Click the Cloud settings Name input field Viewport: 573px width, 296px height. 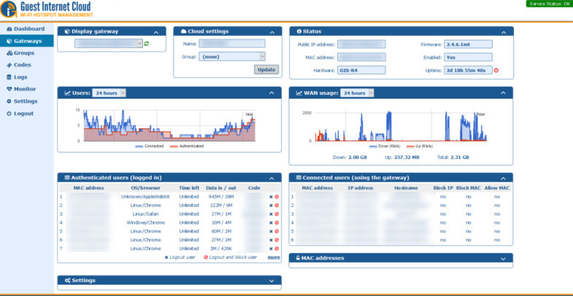tap(231, 44)
